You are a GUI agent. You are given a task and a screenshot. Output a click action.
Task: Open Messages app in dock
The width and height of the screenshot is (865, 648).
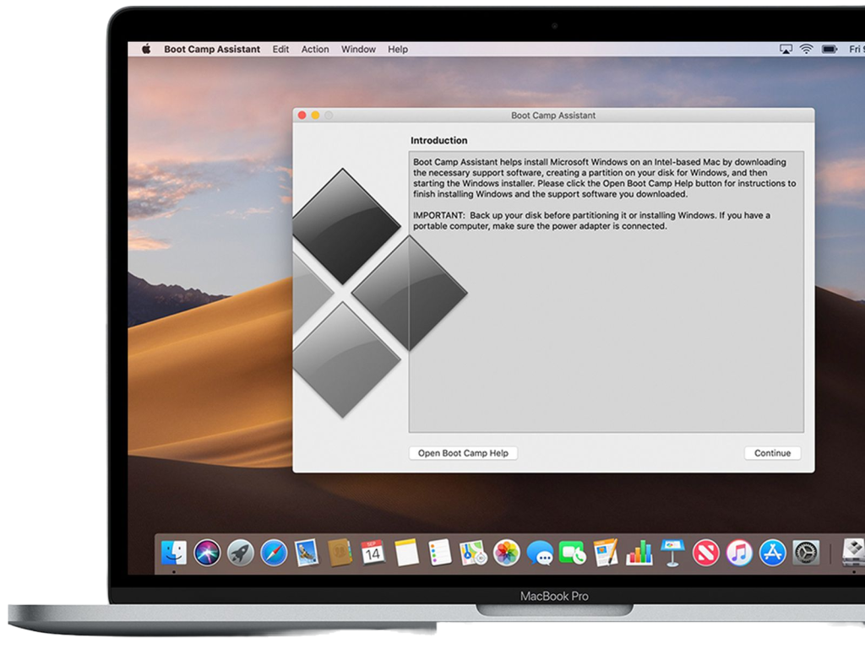pyautogui.click(x=540, y=553)
